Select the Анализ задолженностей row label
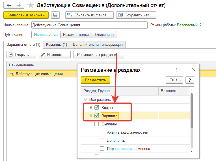 click(128, 132)
